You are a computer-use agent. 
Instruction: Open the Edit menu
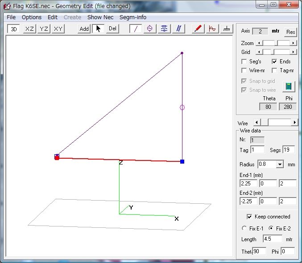pyautogui.click(x=53, y=17)
